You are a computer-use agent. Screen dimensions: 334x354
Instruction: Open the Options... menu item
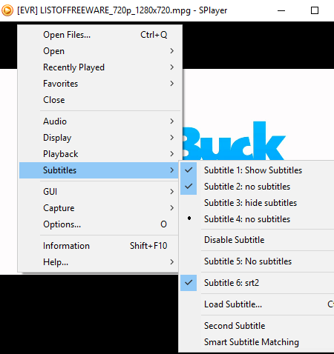99,224
